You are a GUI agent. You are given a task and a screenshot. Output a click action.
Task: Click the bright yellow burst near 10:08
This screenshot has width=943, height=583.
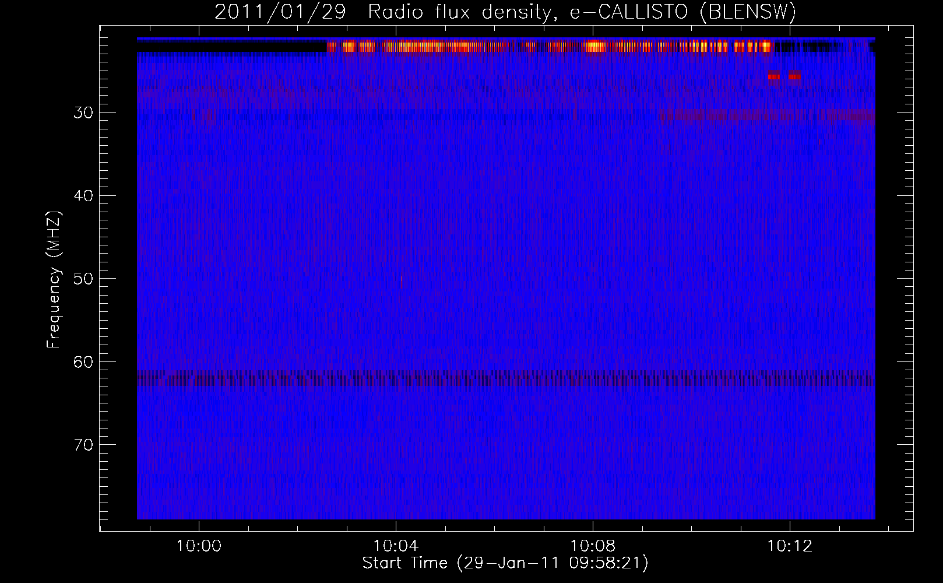pos(595,46)
